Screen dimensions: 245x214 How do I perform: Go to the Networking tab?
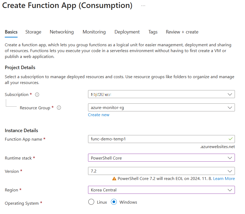[x=62, y=32]
